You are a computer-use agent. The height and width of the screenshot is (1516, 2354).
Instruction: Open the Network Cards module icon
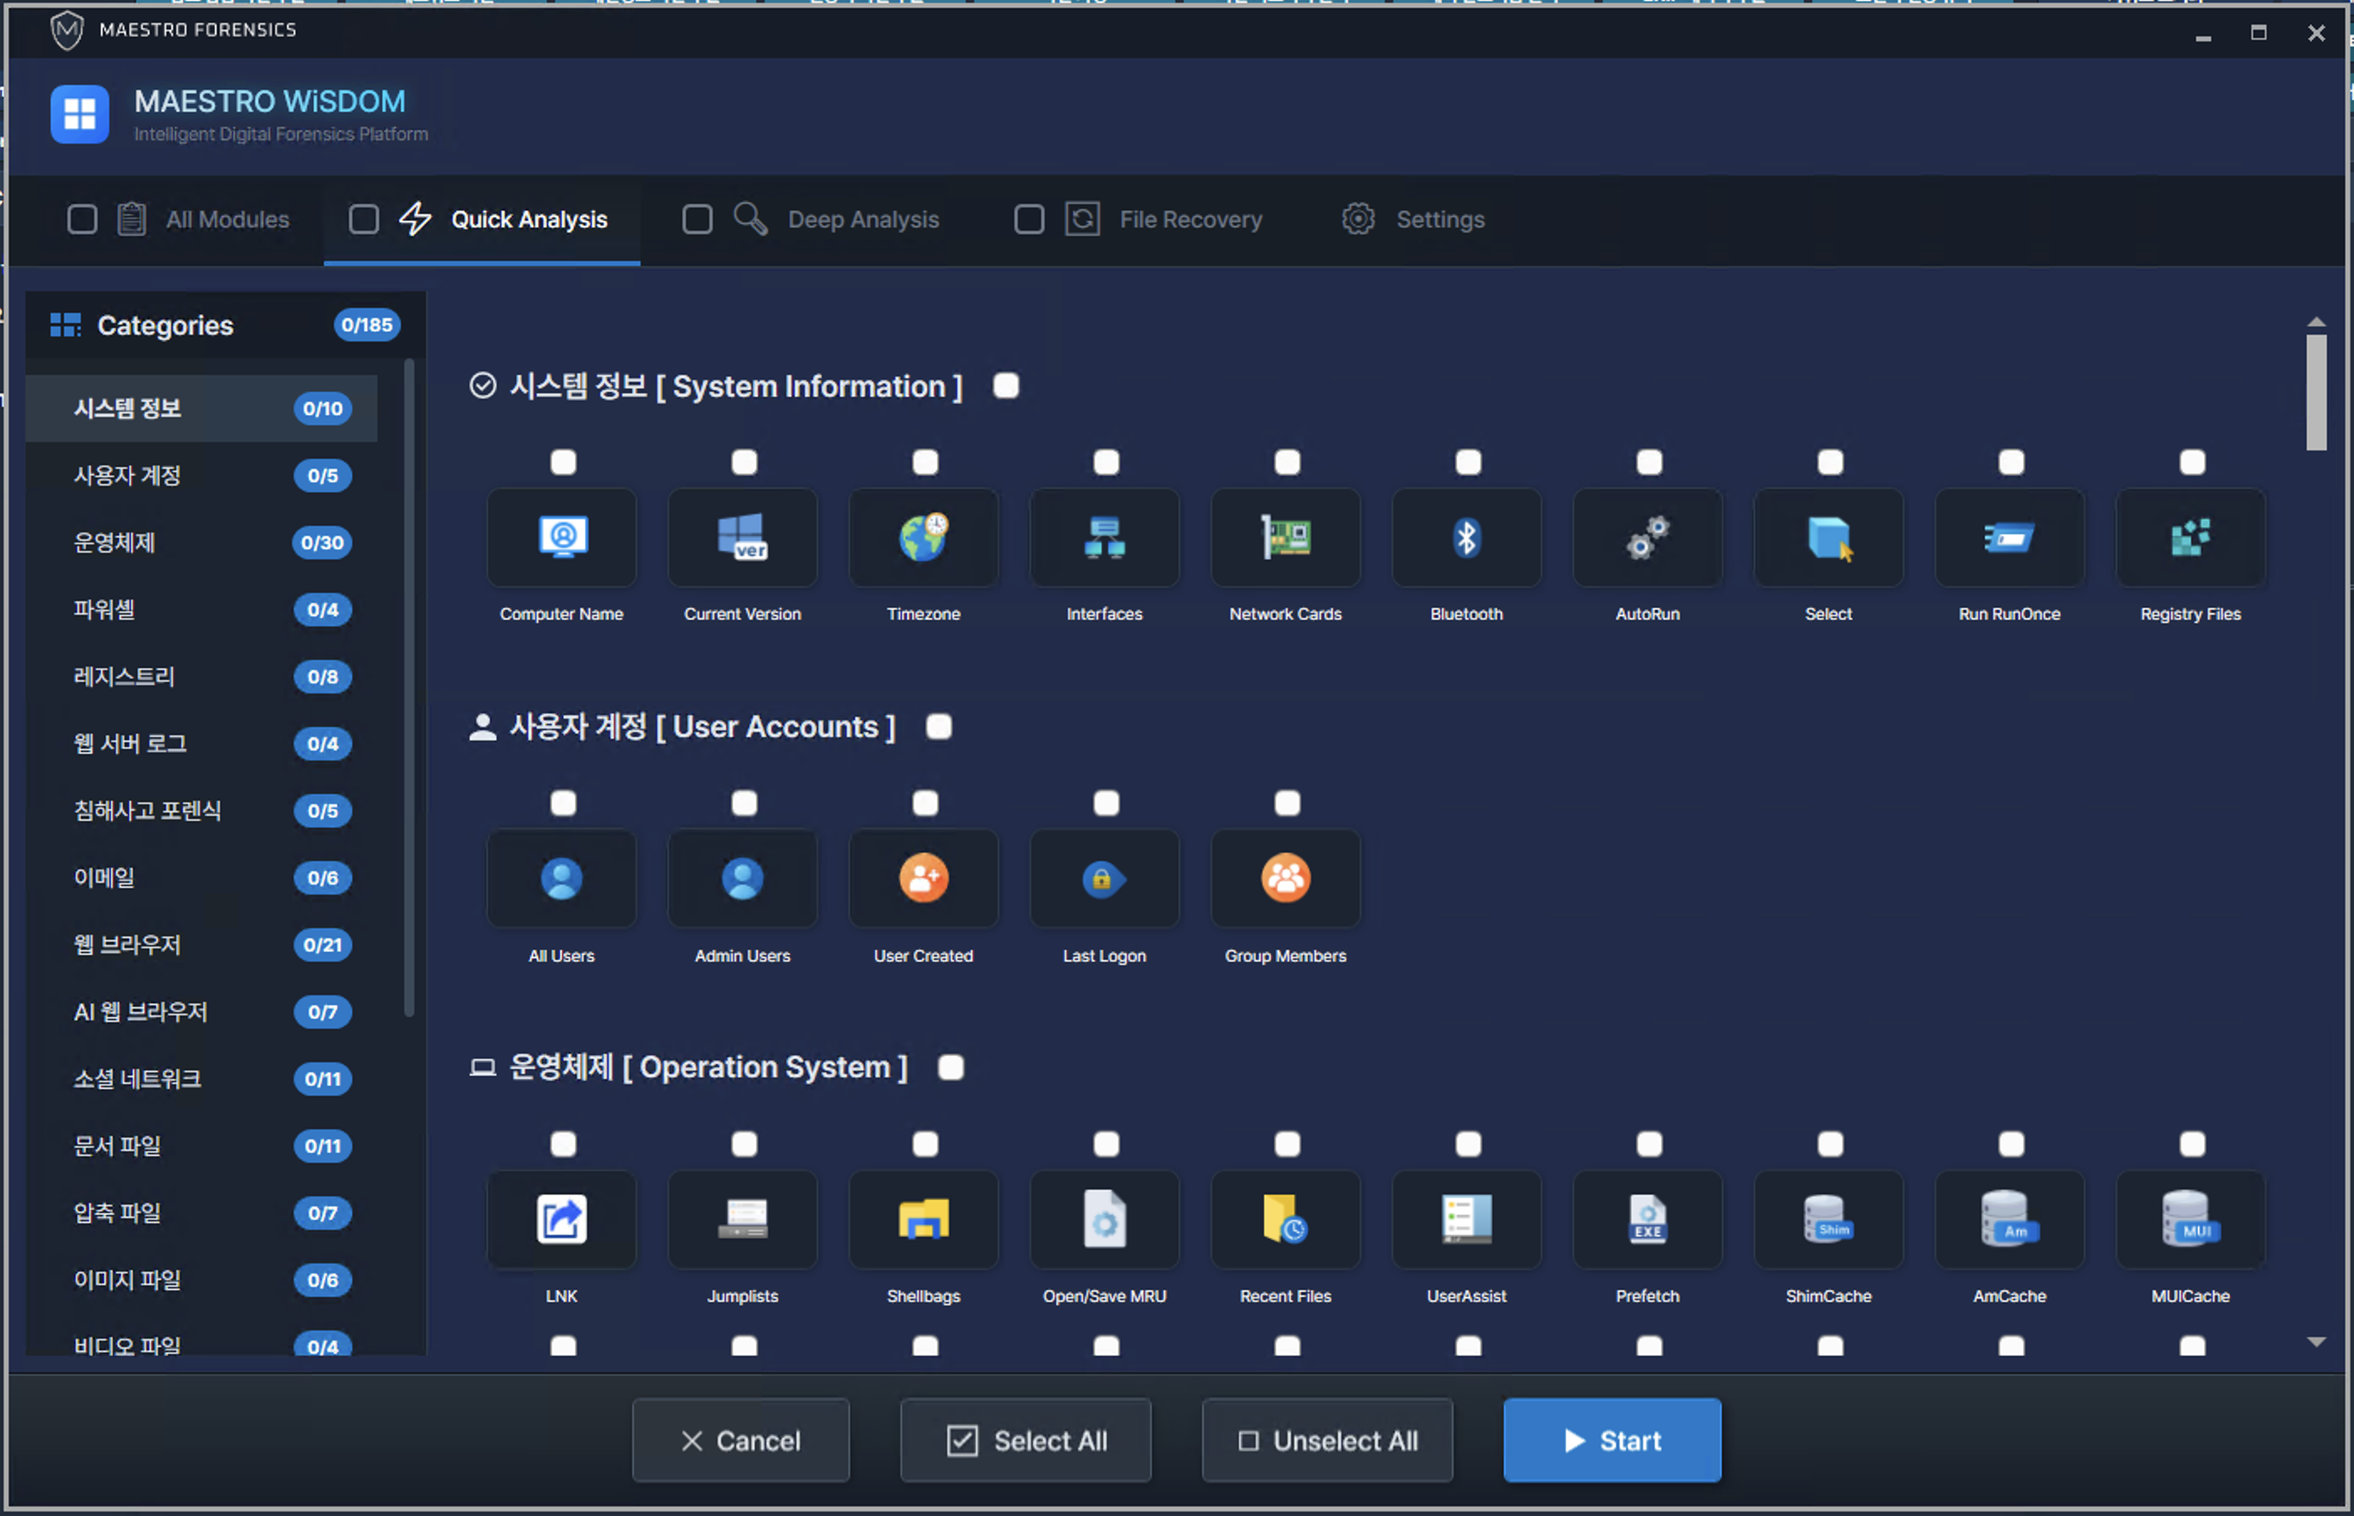pos(1285,537)
